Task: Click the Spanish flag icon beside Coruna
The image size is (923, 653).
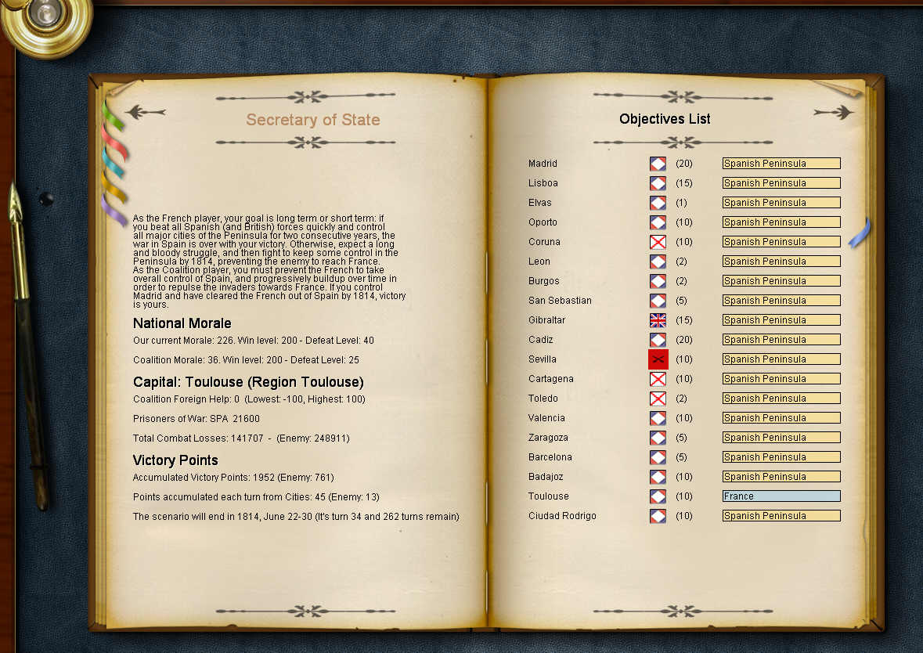Action: (x=658, y=242)
